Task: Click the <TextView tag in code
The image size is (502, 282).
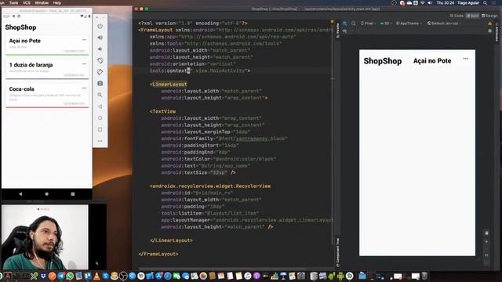Action: 162,111
